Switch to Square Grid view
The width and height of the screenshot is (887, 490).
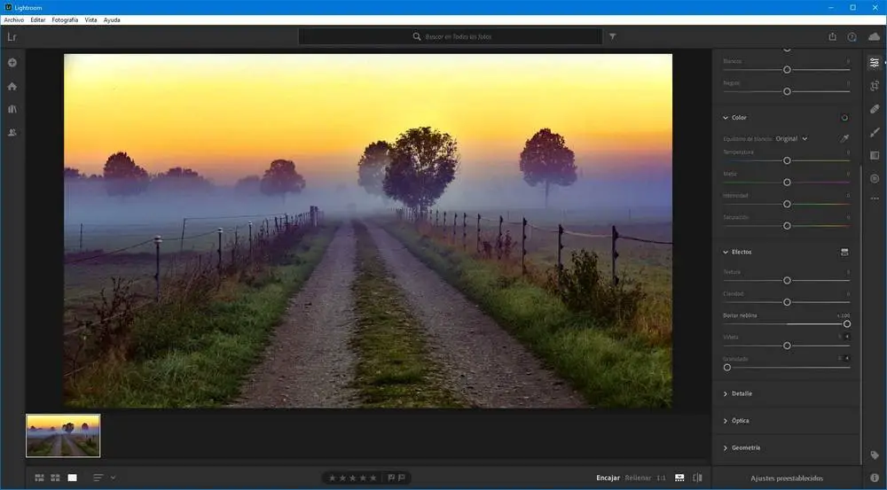[55, 478]
